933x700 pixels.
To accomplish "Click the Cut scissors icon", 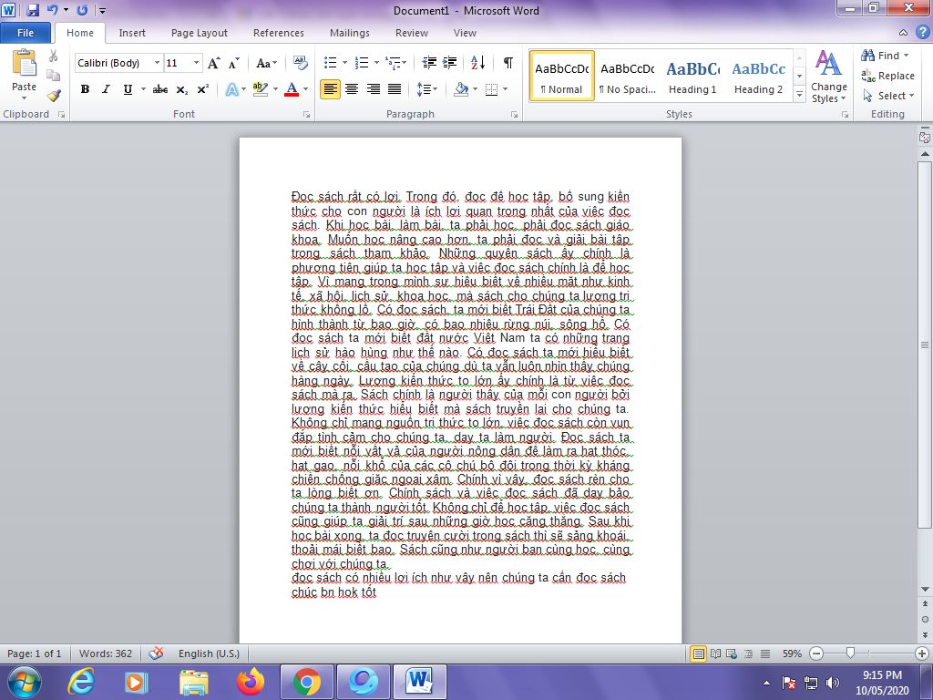I will [x=54, y=56].
